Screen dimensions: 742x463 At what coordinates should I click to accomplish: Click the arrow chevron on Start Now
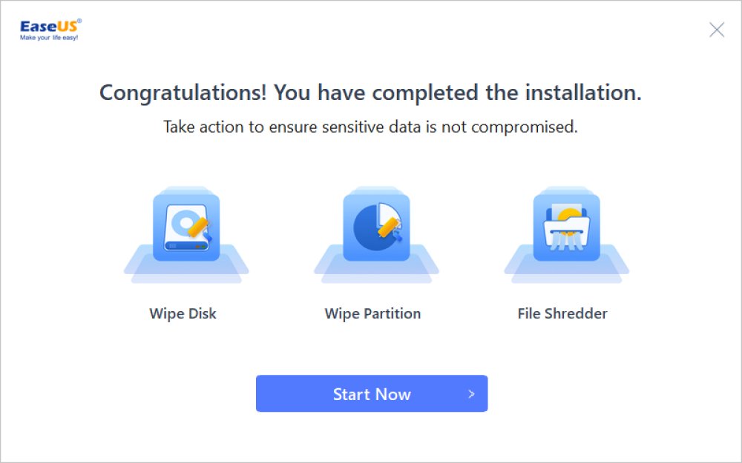pyautogui.click(x=471, y=394)
